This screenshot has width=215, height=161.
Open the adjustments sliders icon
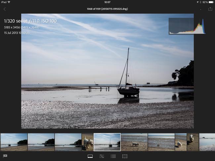[x=102, y=156]
